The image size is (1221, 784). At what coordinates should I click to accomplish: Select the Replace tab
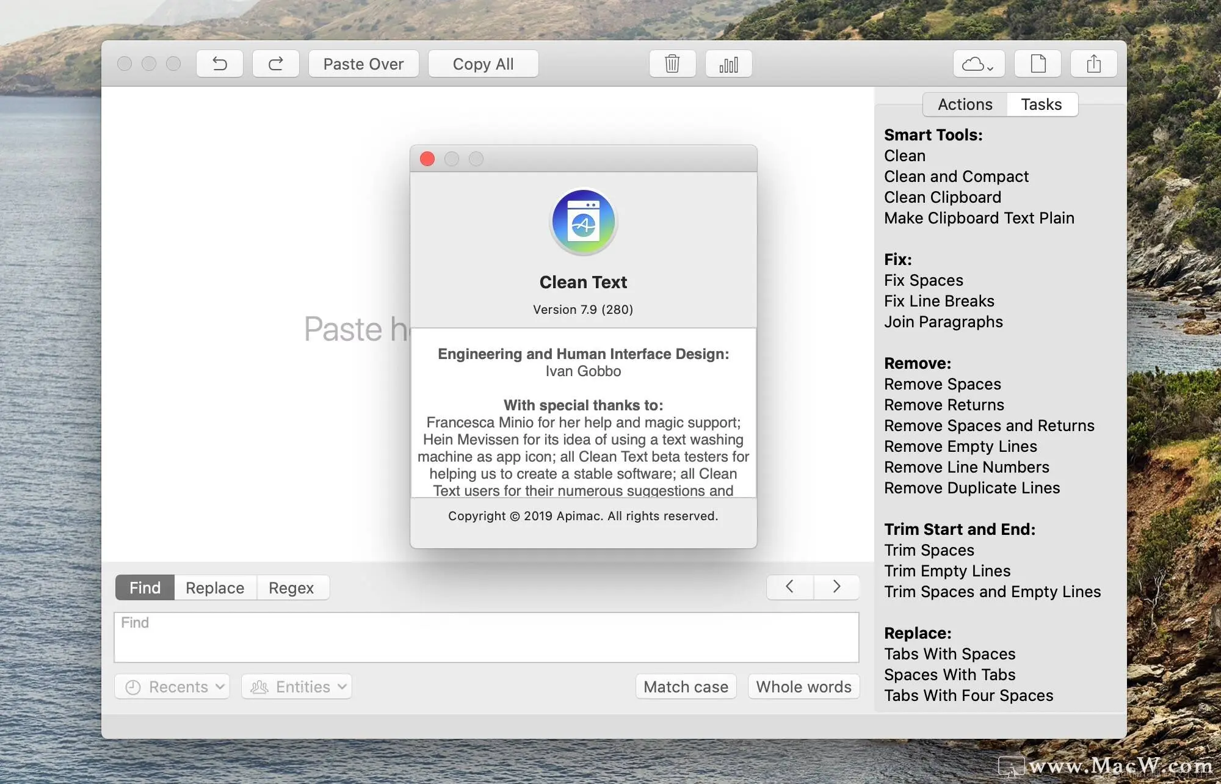tap(215, 587)
